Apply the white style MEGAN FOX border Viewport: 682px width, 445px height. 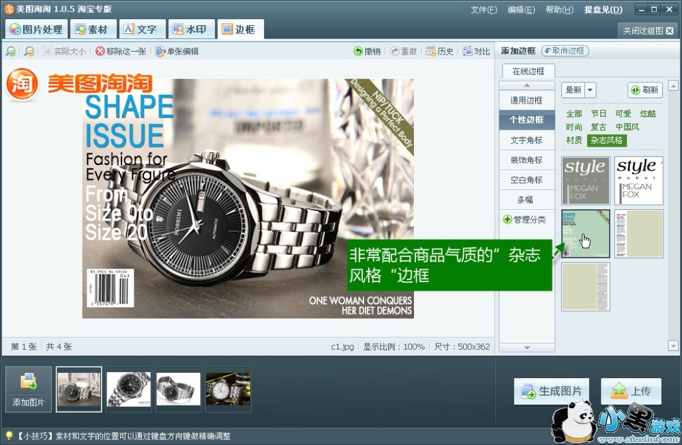(638, 181)
